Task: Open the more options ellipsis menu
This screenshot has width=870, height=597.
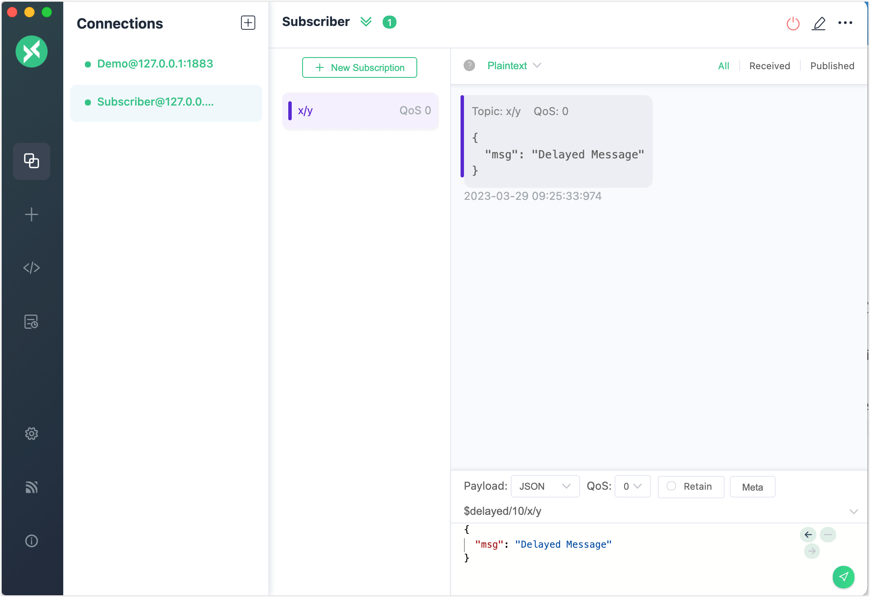Action: point(845,23)
